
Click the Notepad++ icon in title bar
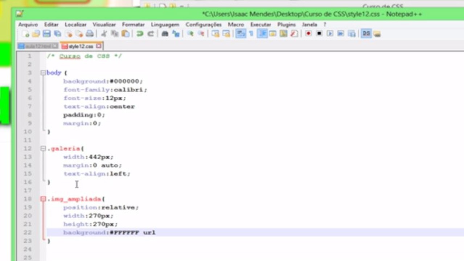pos(20,14)
